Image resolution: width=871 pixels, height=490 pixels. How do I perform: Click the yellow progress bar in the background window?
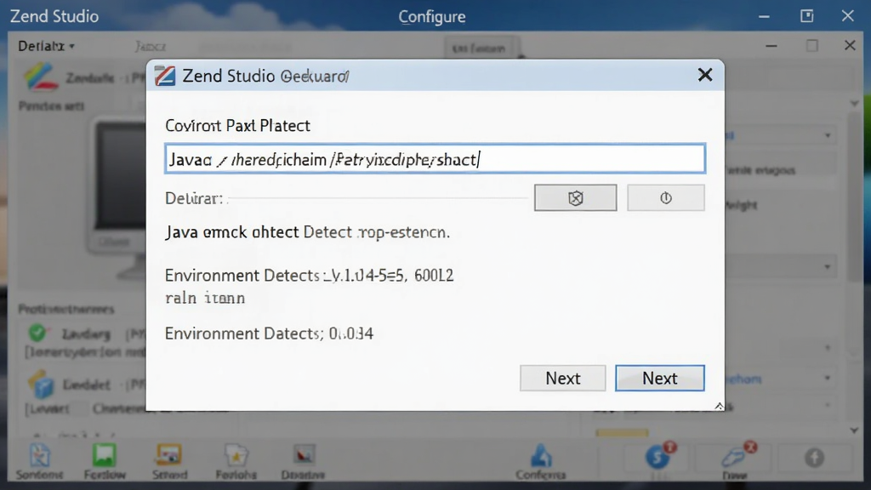coord(622,432)
